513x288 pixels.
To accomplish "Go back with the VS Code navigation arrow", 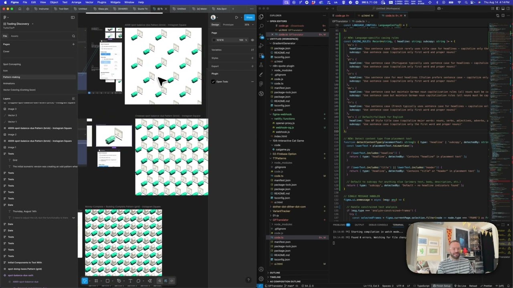I will 327,8.
